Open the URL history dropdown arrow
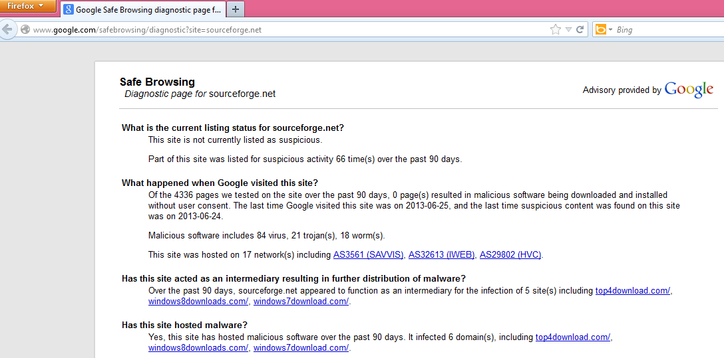This screenshot has width=724, height=358. pos(568,30)
